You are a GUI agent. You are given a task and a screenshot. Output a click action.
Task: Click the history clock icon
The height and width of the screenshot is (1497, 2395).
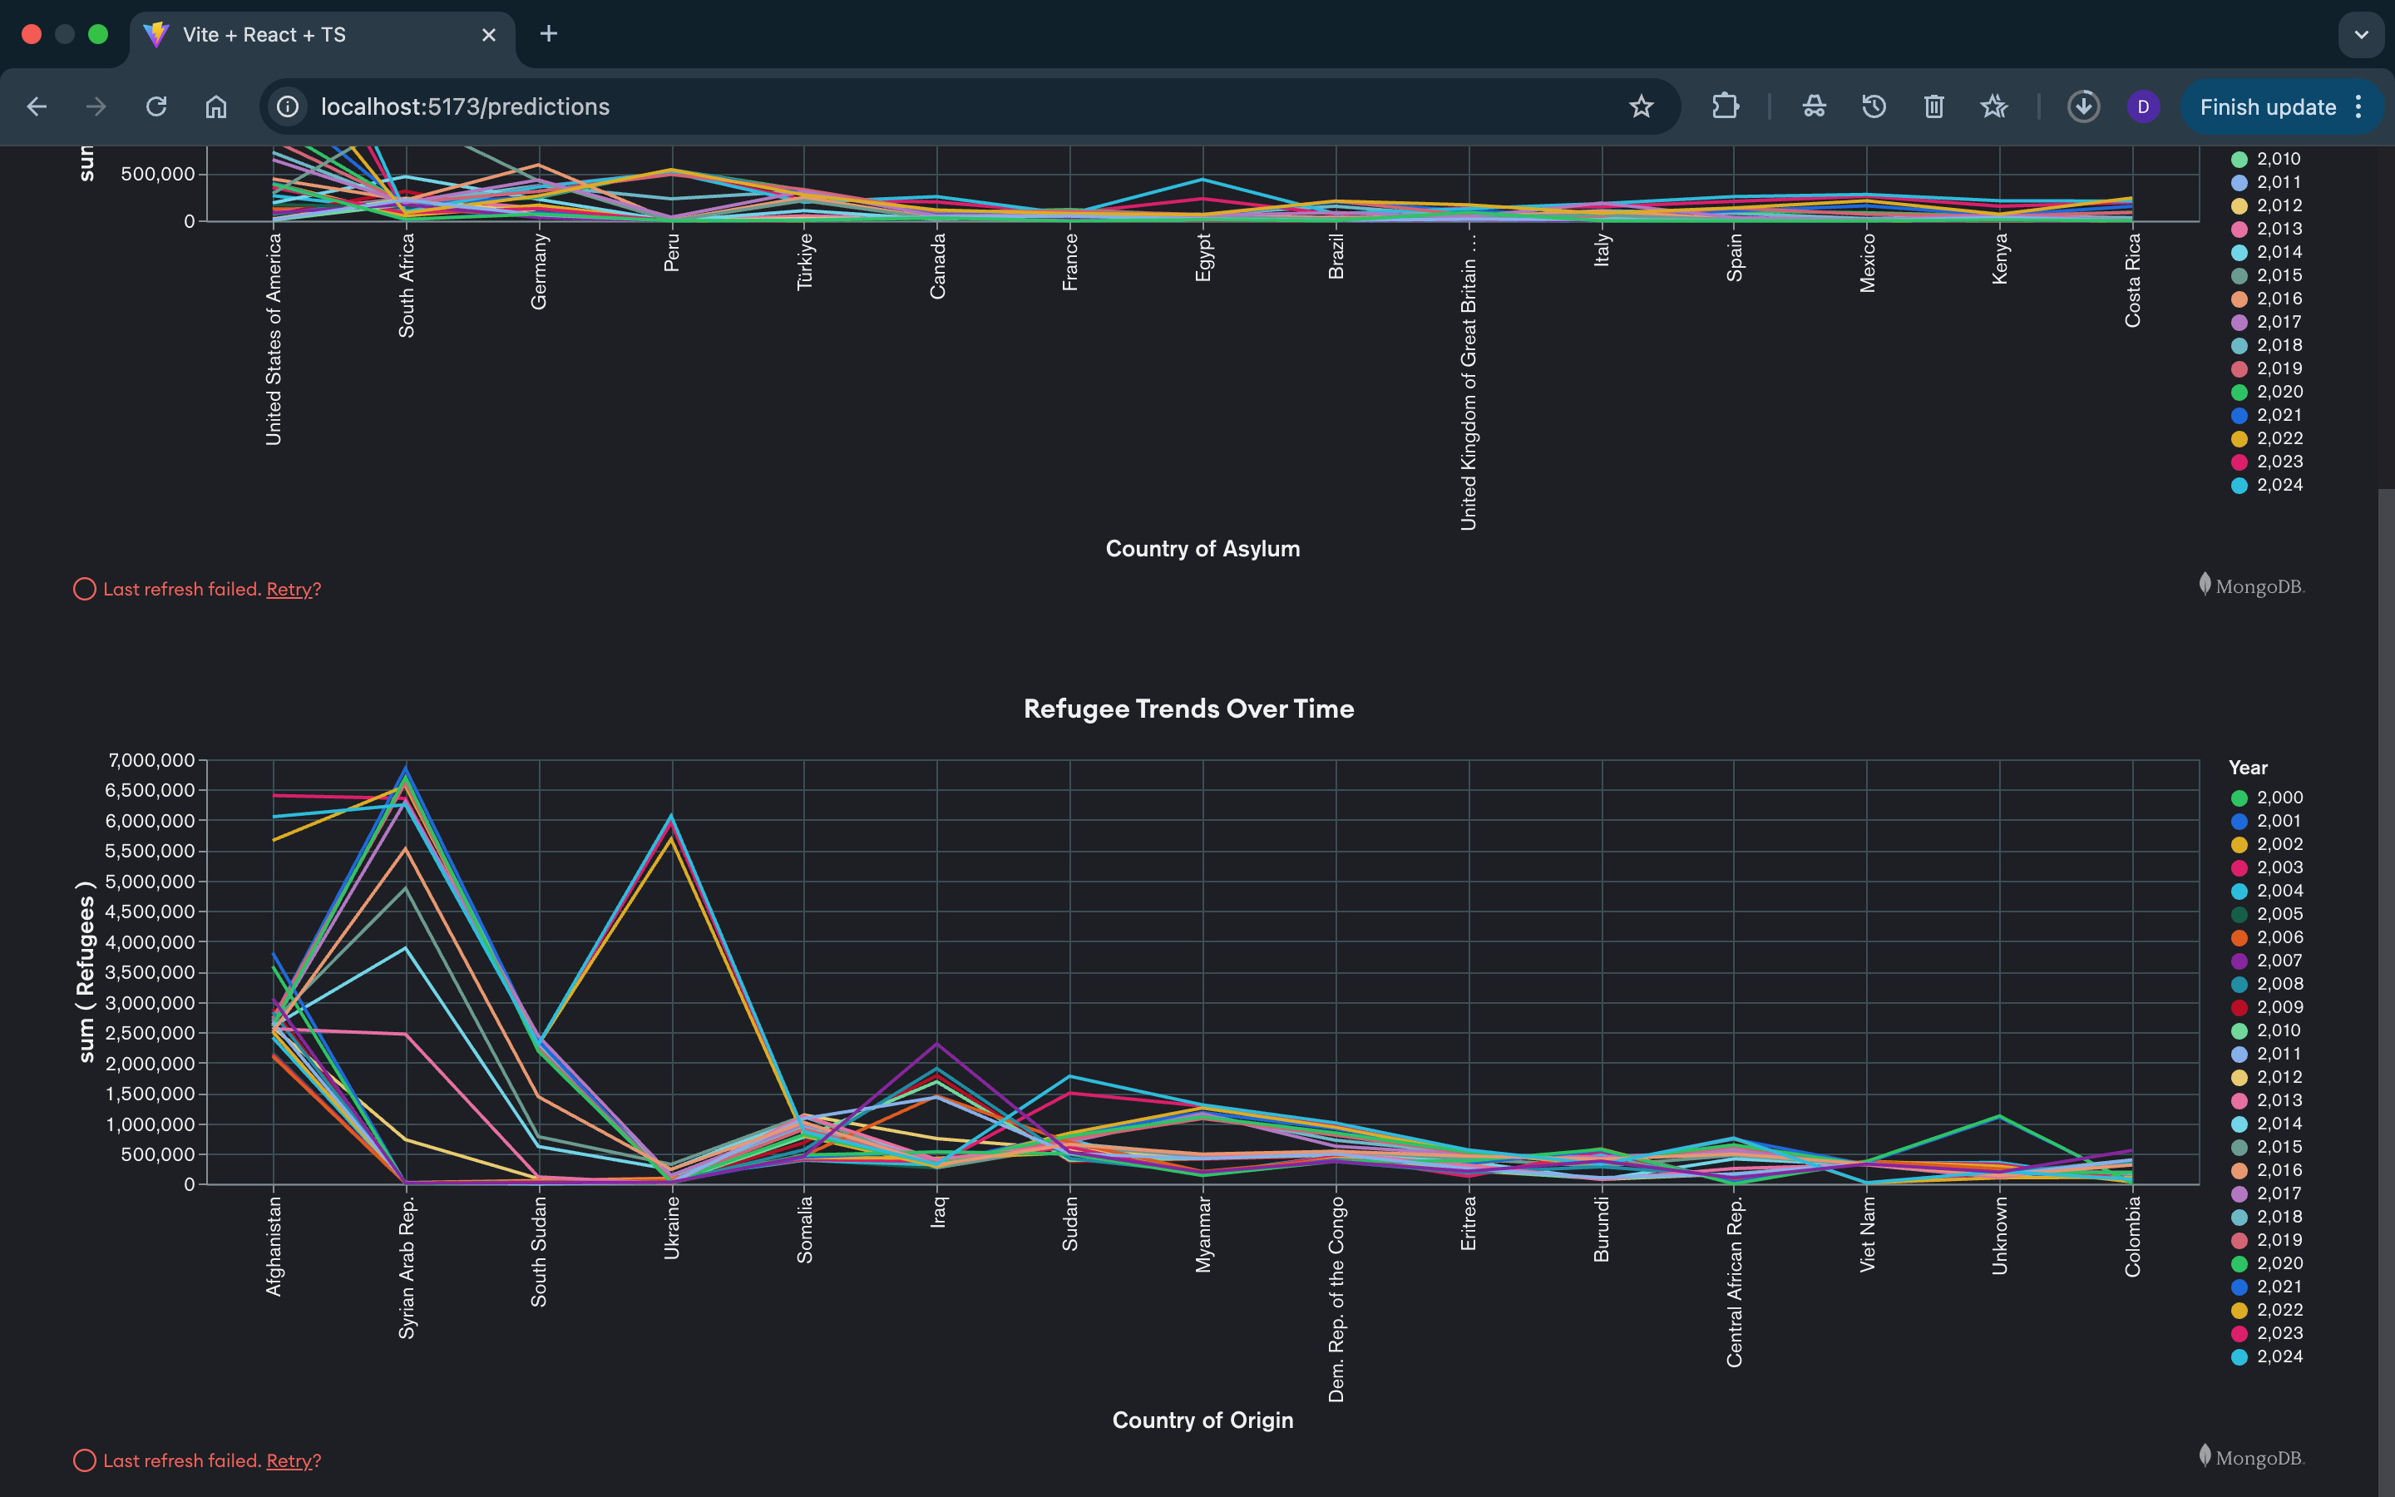click(1874, 107)
